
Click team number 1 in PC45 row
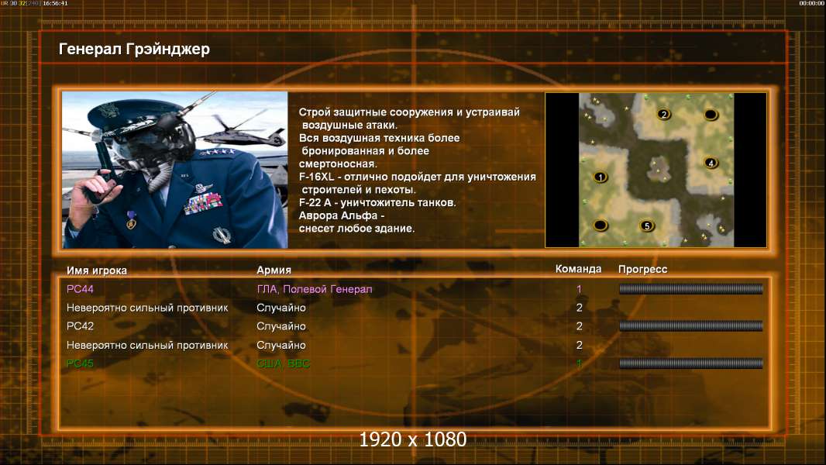[x=579, y=363]
